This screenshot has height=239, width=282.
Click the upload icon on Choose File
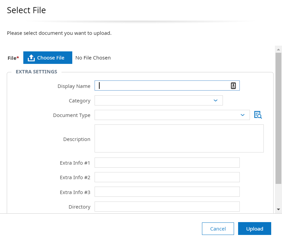(31, 58)
